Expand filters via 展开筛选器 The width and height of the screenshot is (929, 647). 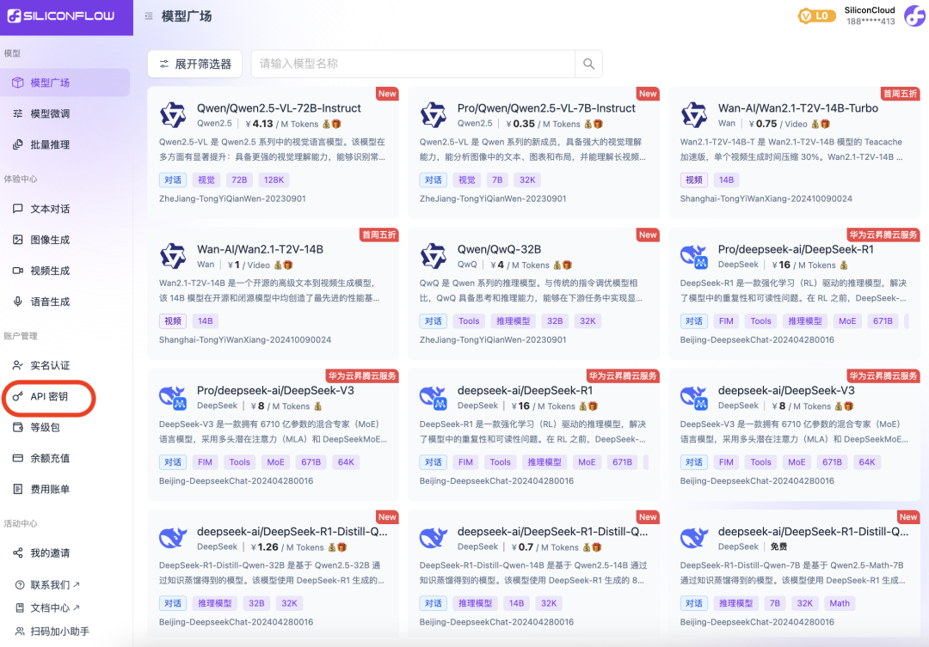tap(194, 64)
